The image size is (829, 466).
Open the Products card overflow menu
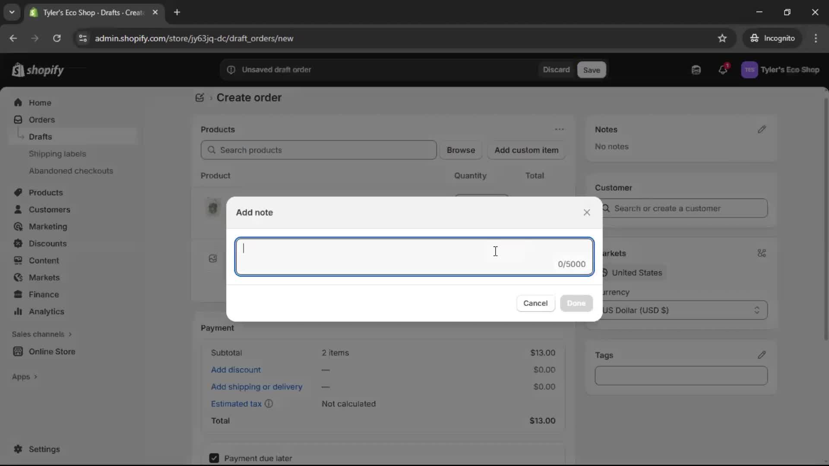pos(559,129)
